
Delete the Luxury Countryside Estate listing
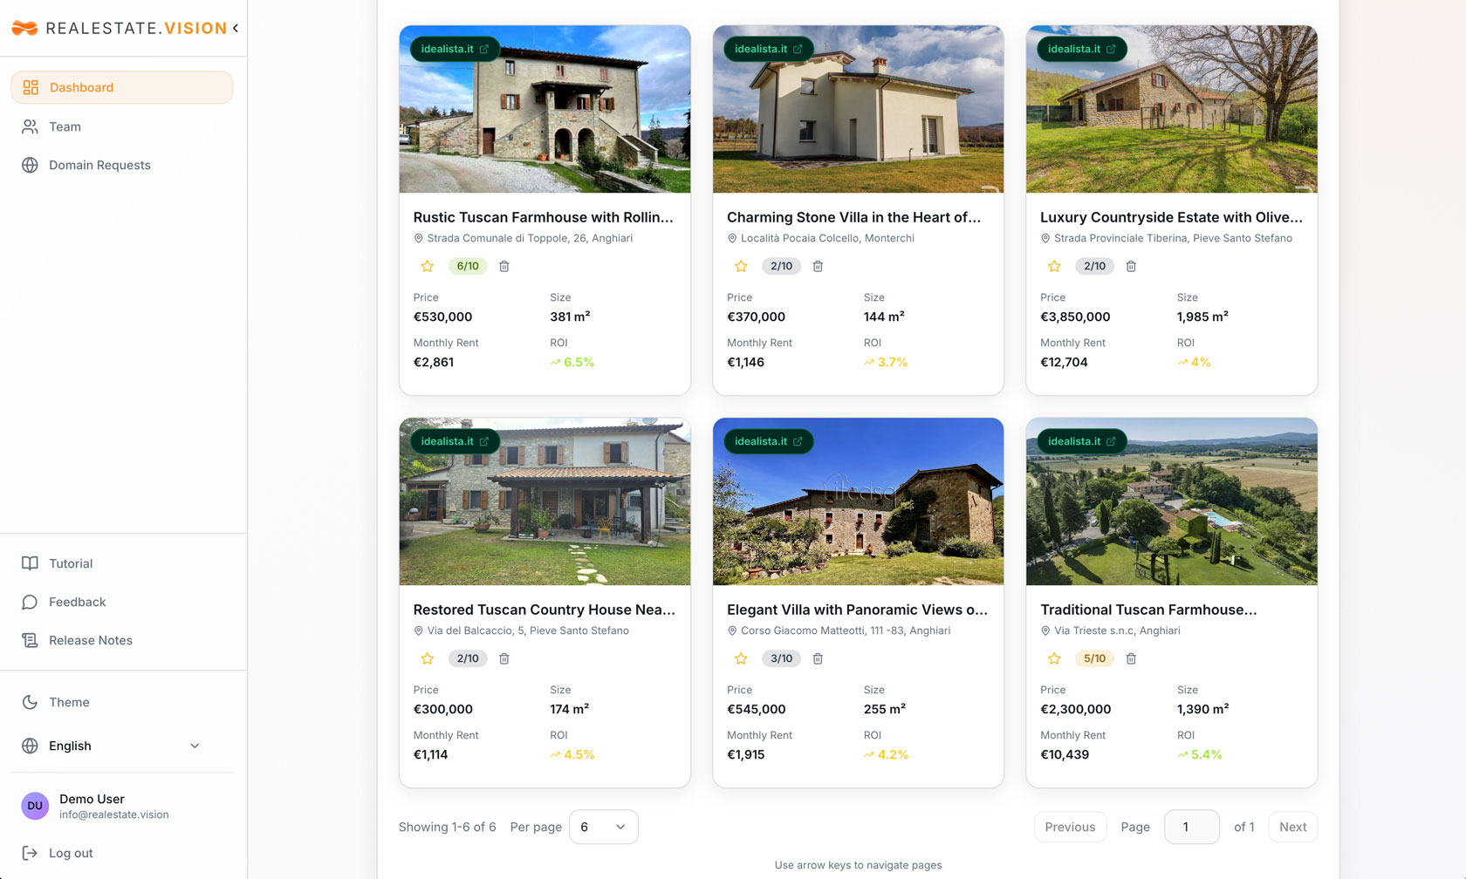[1131, 266]
